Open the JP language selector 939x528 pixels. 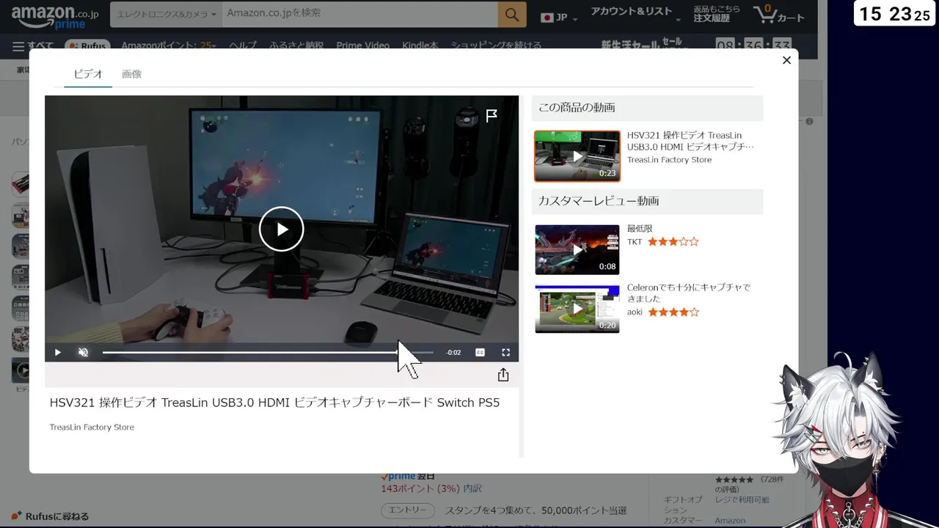pos(559,17)
